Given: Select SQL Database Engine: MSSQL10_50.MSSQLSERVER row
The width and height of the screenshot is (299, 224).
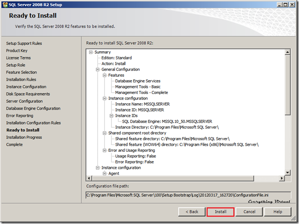Looking at the screenshot, I should (167, 122).
